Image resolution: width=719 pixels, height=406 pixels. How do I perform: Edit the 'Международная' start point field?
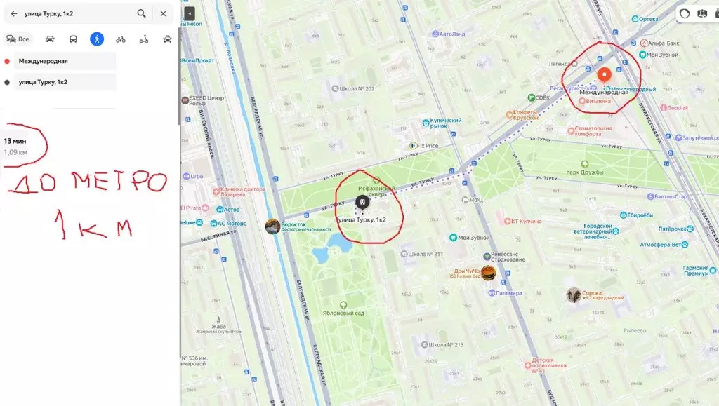click(65, 61)
